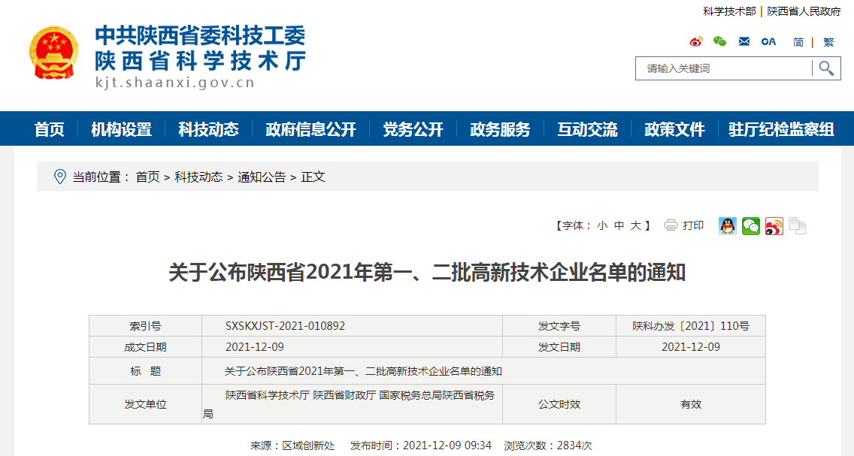Click the printer icon to print

671,225
